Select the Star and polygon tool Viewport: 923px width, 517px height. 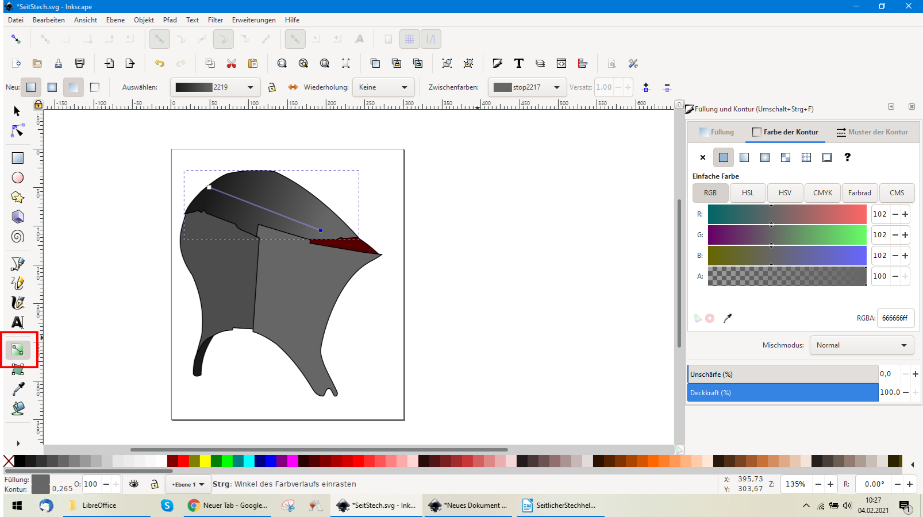pos(18,197)
